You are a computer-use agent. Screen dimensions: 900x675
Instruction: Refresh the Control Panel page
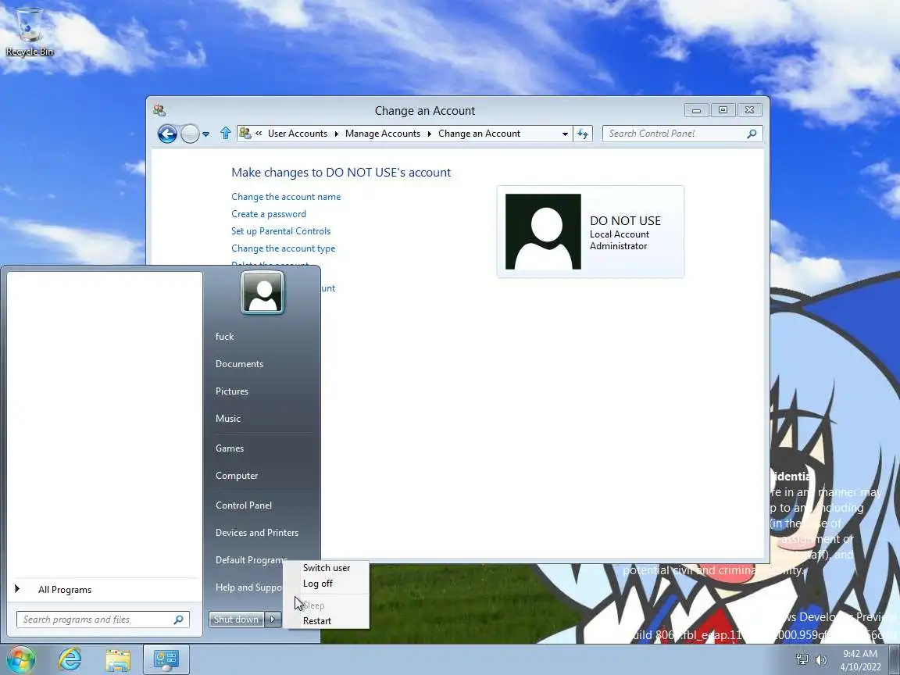point(583,134)
